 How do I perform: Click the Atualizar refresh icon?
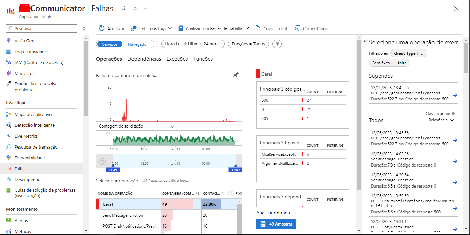(102, 28)
